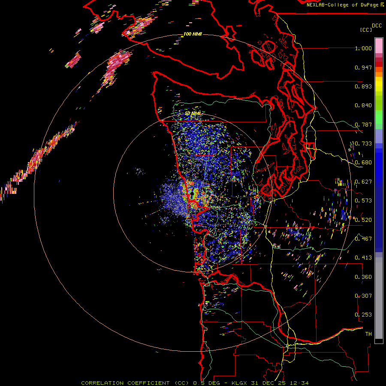Pick the orange color bar segment
386x386 pixels.
coord(379,74)
